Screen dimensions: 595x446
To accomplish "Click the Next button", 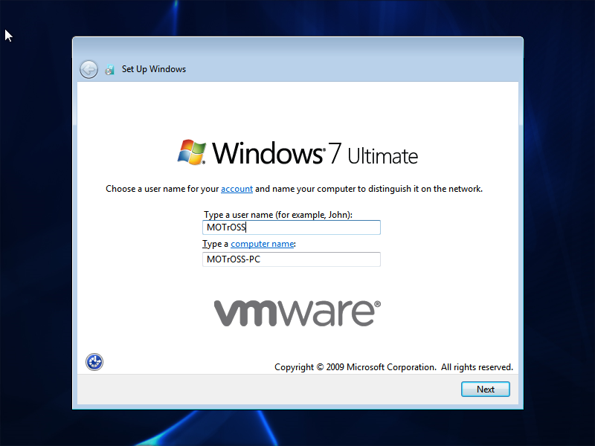I will 486,389.
